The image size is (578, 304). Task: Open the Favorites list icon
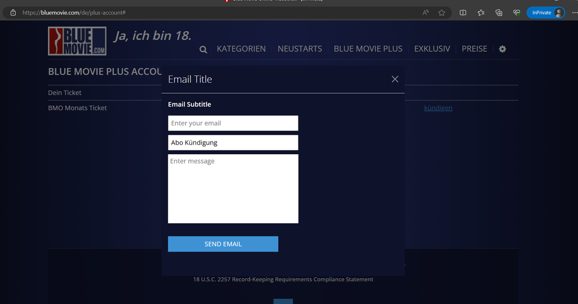481,13
